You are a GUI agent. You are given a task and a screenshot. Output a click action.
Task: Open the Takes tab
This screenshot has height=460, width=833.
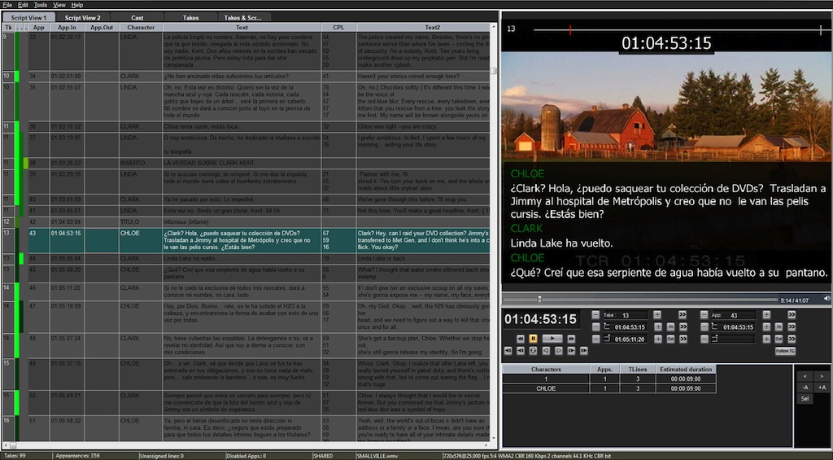190,18
